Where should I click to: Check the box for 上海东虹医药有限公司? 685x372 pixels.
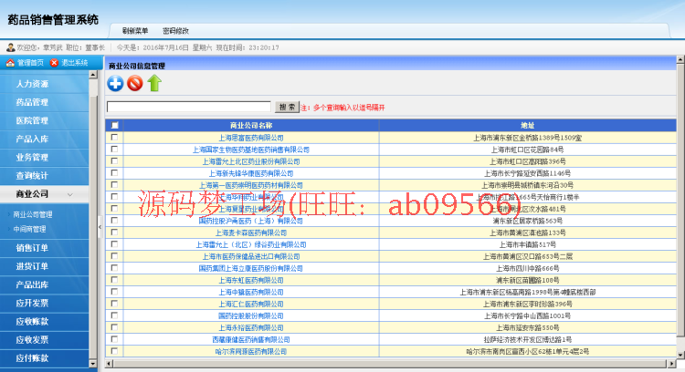(x=114, y=280)
